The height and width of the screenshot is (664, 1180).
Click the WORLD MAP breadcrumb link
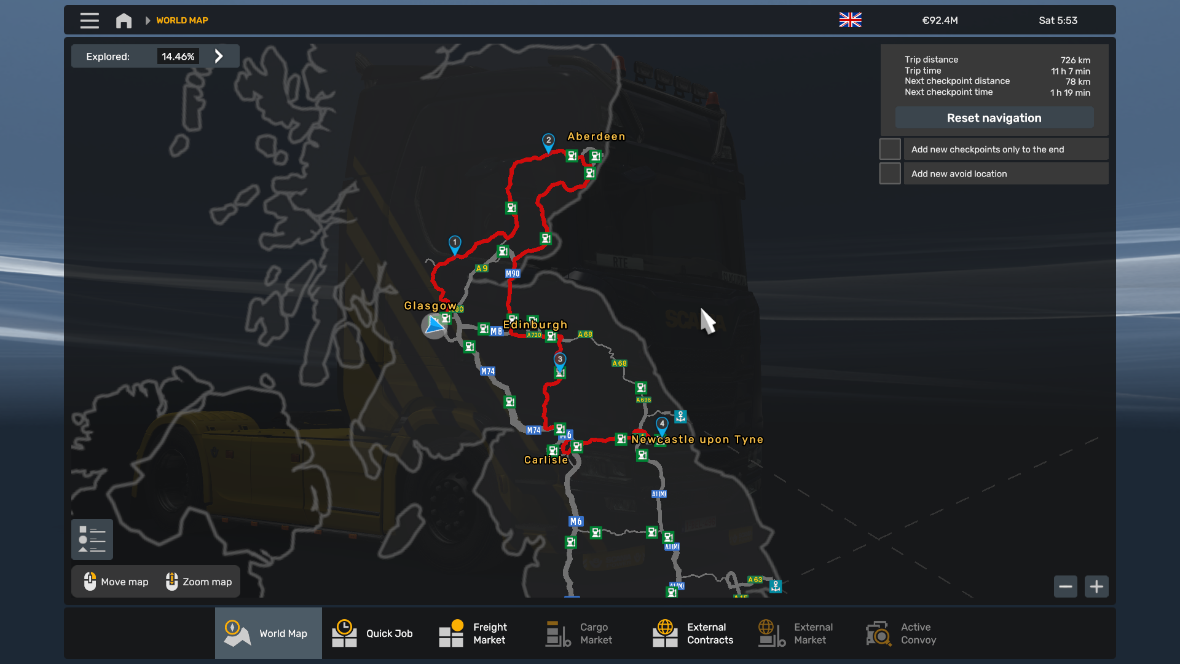click(182, 20)
